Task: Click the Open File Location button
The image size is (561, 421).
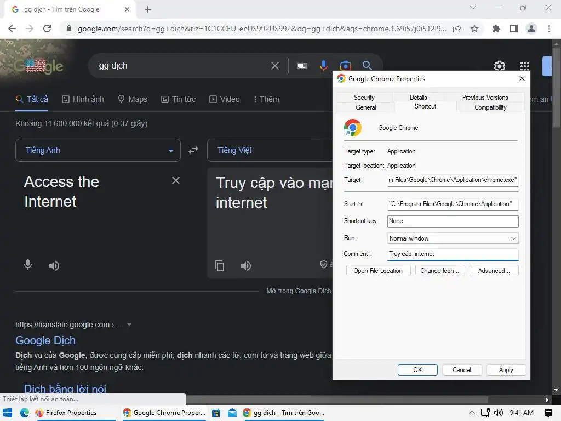Action: pos(378,271)
